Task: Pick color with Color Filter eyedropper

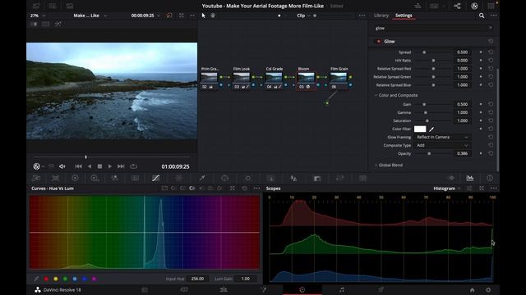Action: [431, 129]
